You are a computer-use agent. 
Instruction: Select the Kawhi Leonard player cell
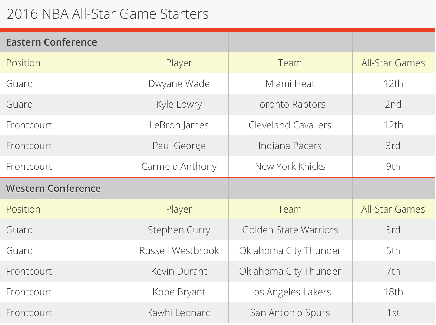(x=179, y=313)
